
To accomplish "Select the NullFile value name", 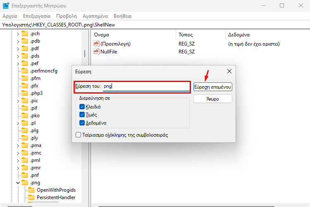I will [x=109, y=52].
